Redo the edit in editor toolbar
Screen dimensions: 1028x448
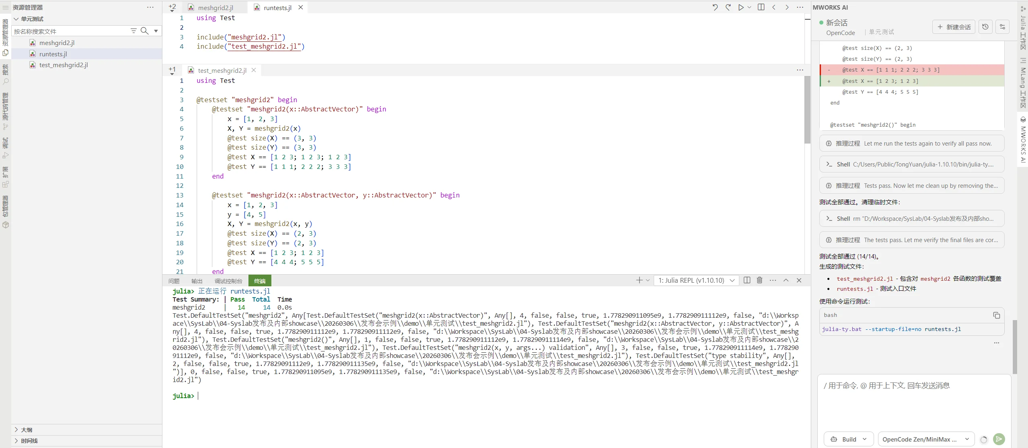tap(728, 7)
